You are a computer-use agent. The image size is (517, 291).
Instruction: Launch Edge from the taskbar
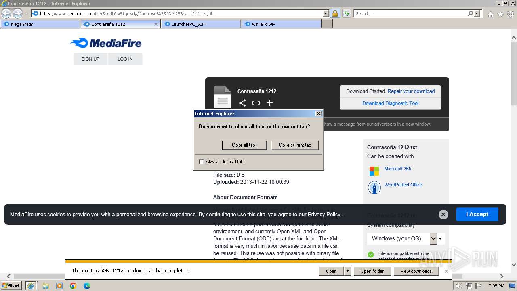coord(87,286)
